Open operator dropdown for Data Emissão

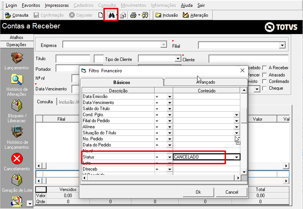tap(170, 97)
